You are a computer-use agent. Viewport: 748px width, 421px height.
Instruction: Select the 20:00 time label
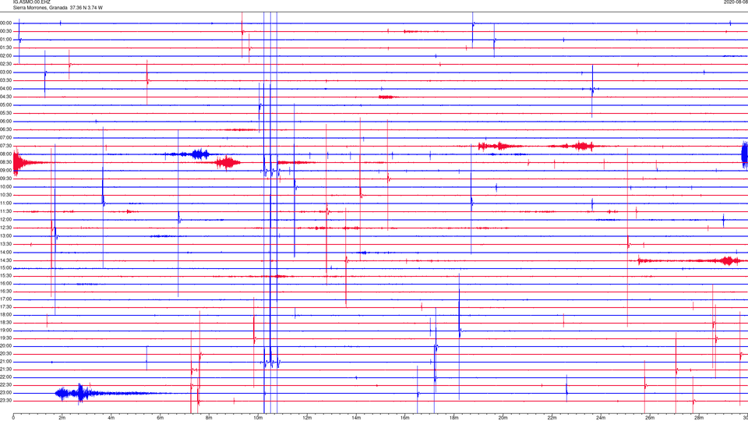click(5, 346)
